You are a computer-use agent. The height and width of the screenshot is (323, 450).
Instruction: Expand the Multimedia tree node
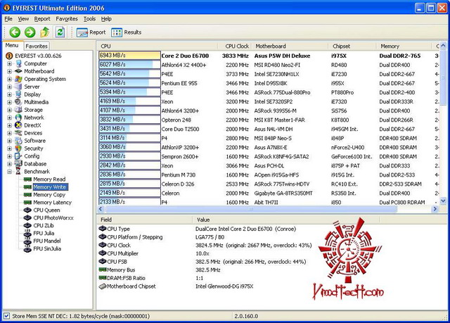click(9, 102)
